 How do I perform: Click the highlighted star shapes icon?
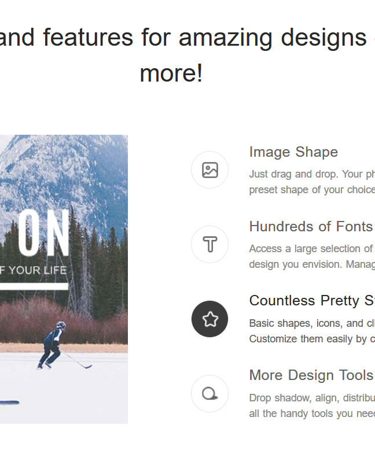click(x=209, y=319)
